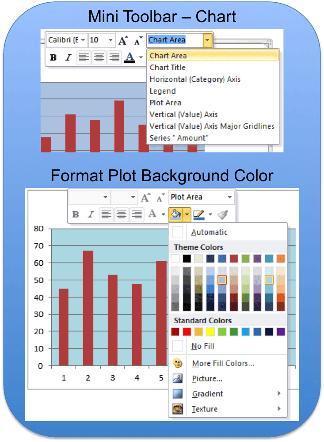This screenshot has height=442, width=324.
Task: Click the Texture fill icon in menu
Action: (178, 409)
